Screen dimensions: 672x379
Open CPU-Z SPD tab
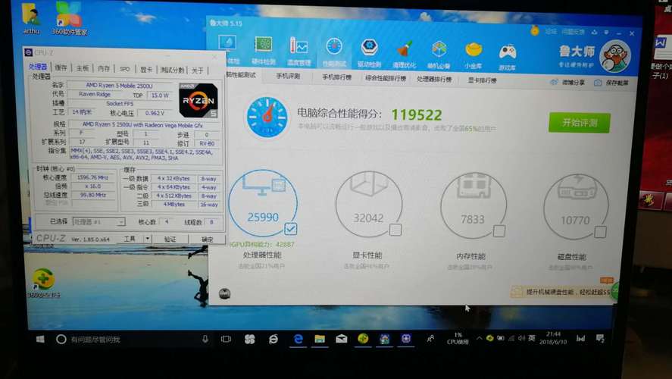point(125,69)
